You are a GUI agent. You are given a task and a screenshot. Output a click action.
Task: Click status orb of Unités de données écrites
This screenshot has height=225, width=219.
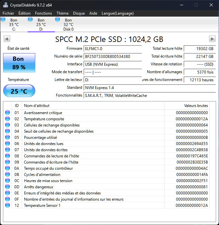click(7, 150)
